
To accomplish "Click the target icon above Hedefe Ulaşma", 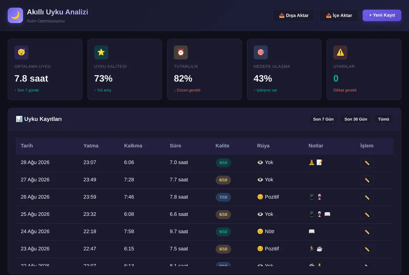I will [261, 53].
